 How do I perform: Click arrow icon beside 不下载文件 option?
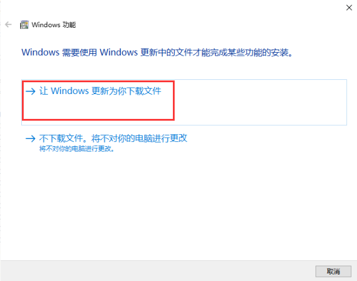31,138
